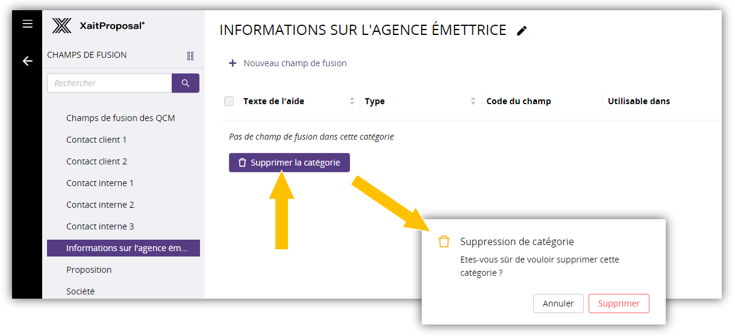Open the Proposition category
The image size is (735, 336).
[x=89, y=270]
